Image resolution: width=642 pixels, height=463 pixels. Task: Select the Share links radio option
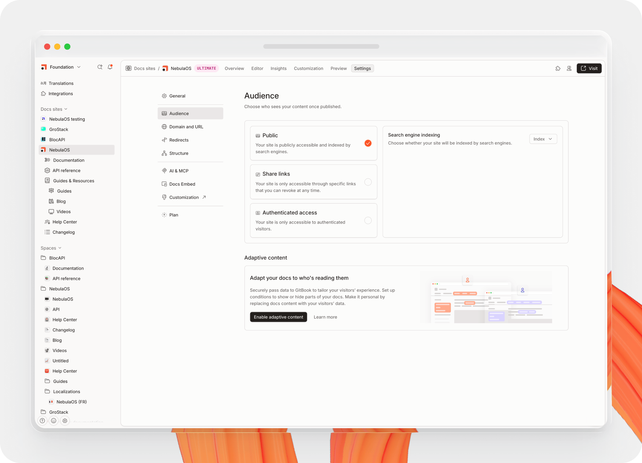368,182
